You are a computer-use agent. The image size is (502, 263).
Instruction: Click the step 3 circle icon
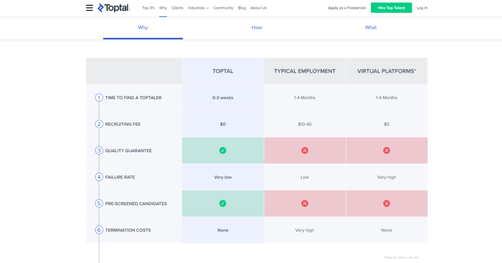pos(99,151)
